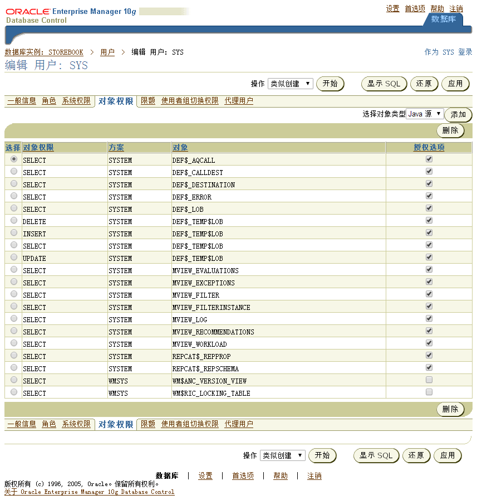This screenshot has height=500, width=477.
Task: Click the top 显示 SQL button
Action: point(384,84)
